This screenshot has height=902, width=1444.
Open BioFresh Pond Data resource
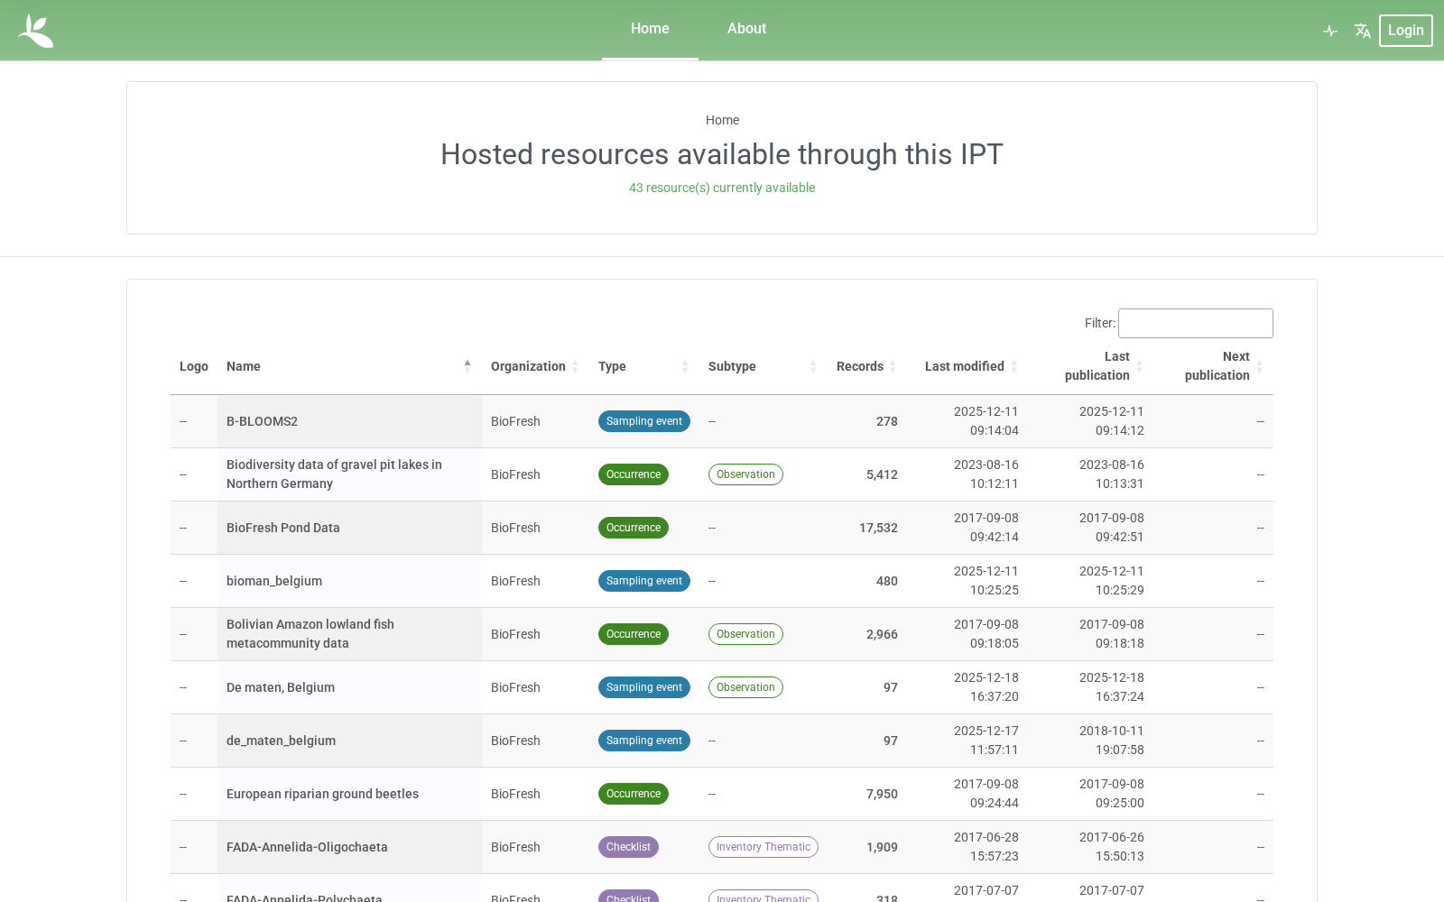pyautogui.click(x=282, y=528)
